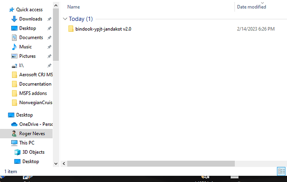The width and height of the screenshot is (287, 182).
Task: Click the Pictures folder icon
Action: point(14,56)
